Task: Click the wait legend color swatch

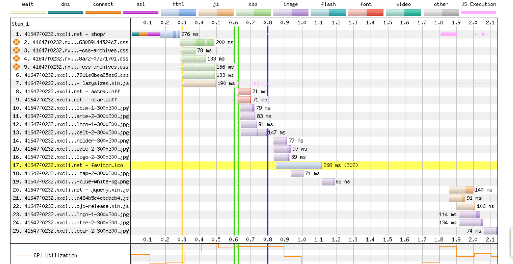Action: click(28, 13)
